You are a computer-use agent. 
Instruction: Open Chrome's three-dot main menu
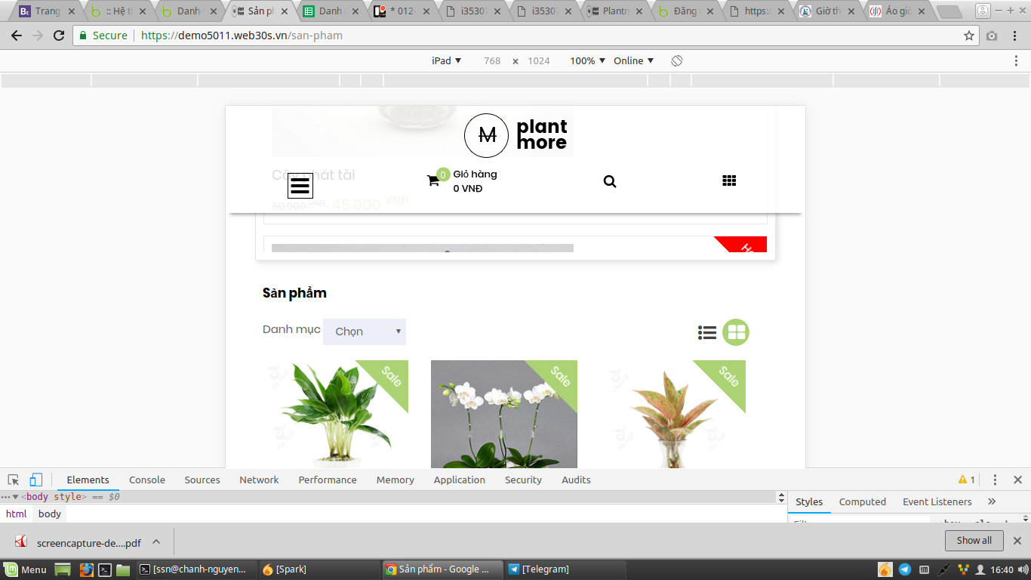point(1014,35)
